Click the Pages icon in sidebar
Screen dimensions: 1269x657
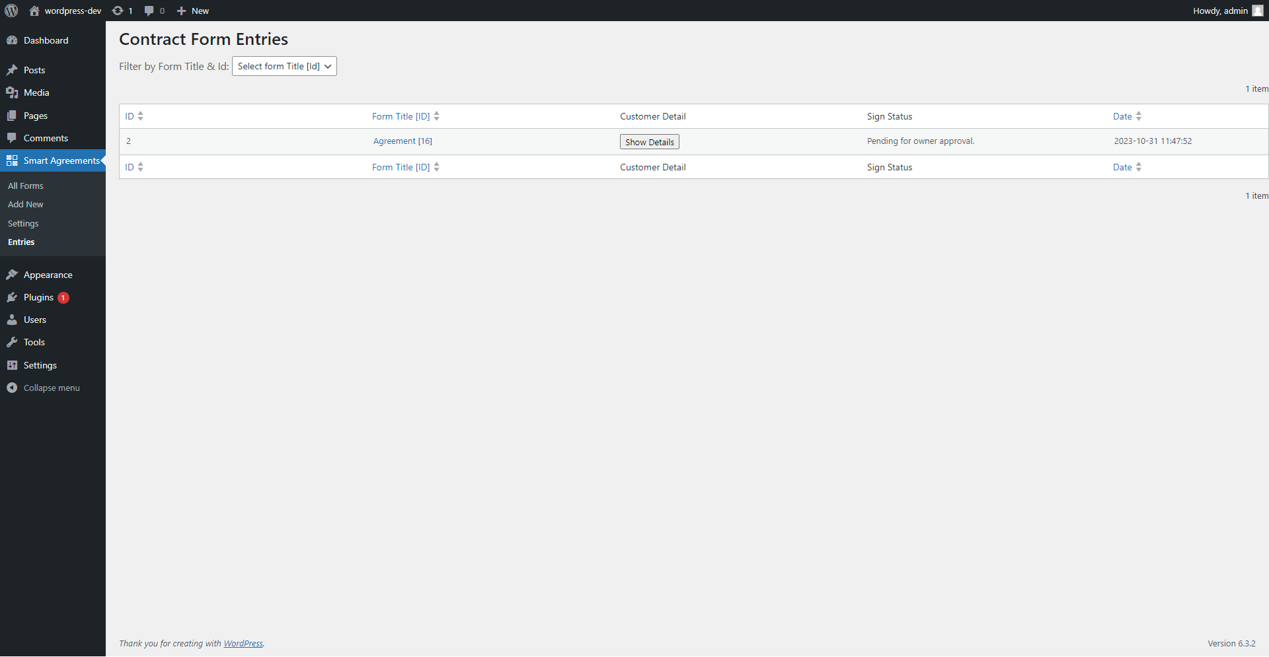(x=12, y=116)
